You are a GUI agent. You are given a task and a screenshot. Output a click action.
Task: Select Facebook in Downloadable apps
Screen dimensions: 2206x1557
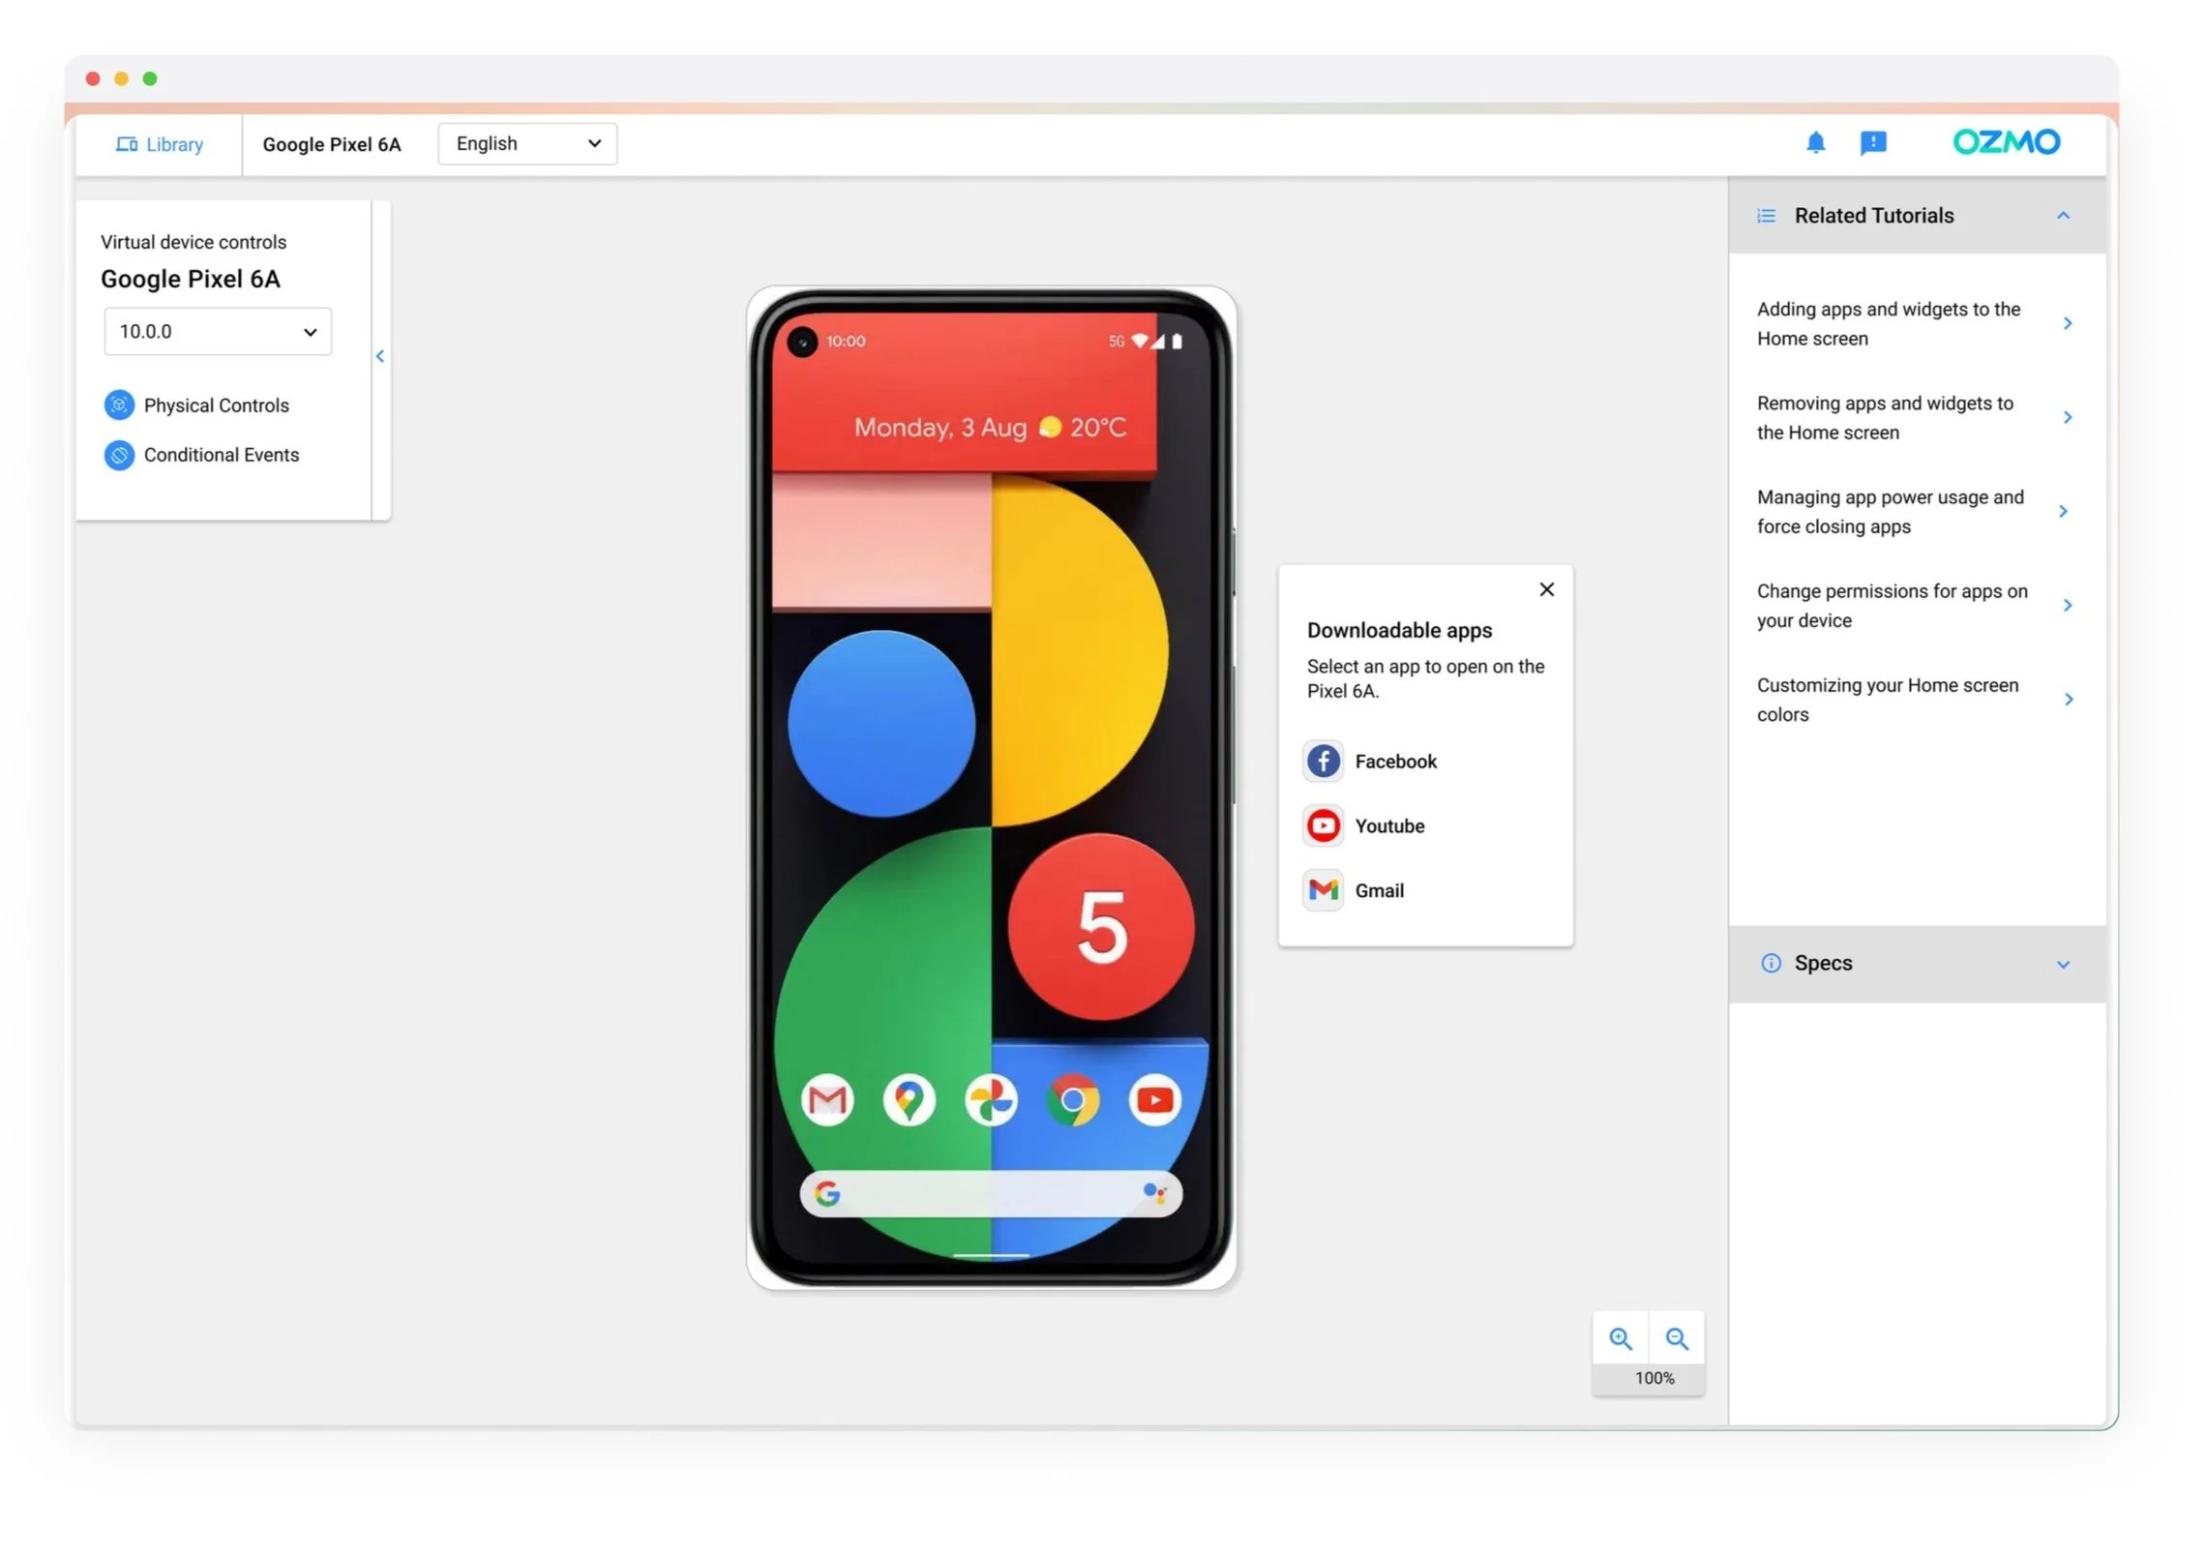pyautogui.click(x=1370, y=762)
